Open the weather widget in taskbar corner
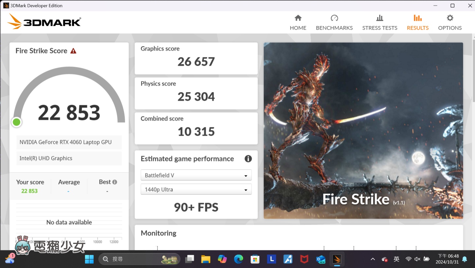 (10, 259)
